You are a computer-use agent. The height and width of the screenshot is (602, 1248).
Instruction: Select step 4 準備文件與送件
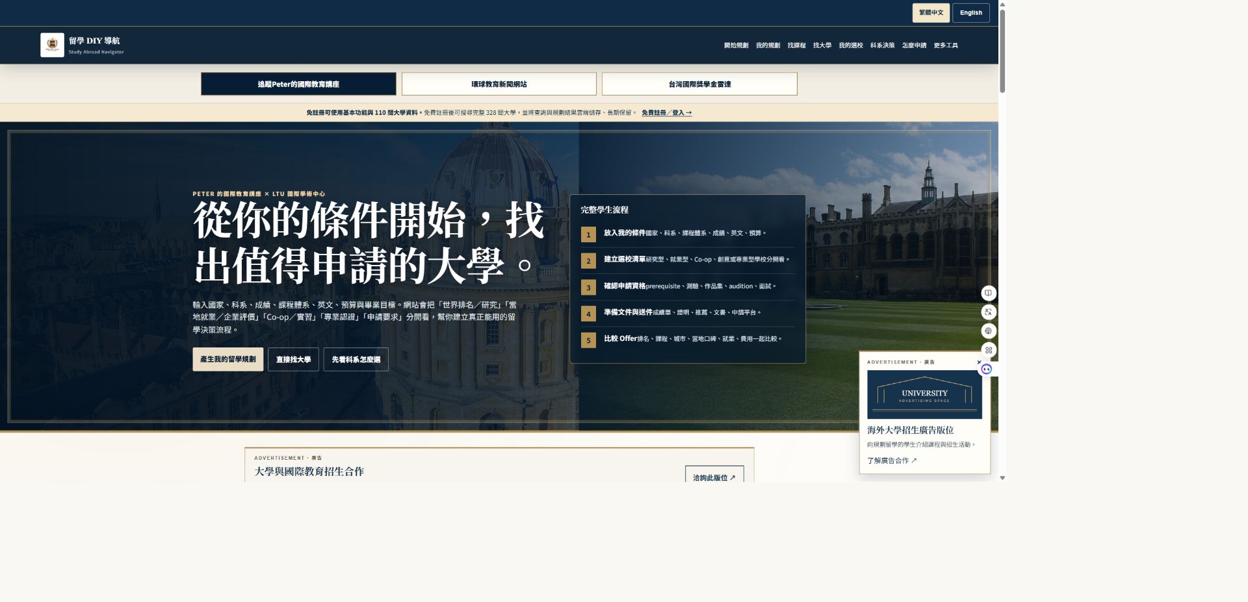(688, 313)
